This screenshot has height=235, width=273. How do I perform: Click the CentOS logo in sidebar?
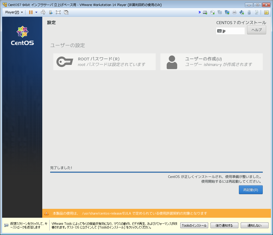pyautogui.click(x=23, y=36)
